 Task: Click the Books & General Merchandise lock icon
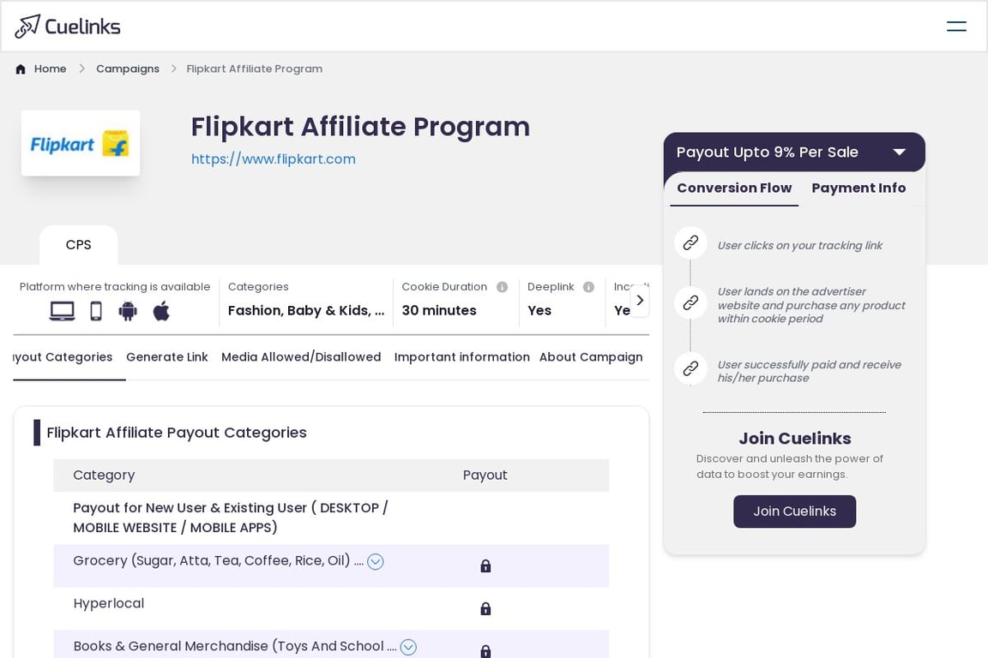click(x=485, y=651)
